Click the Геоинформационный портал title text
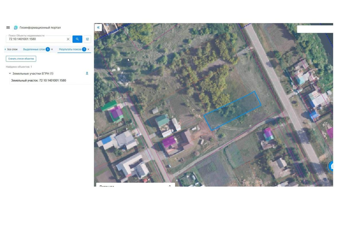Screen dimensions: 344x243 pos(40,27)
